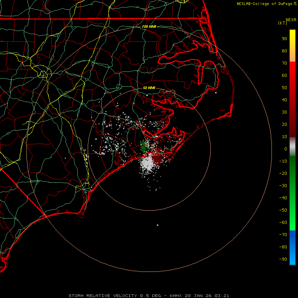The height and width of the screenshot is (298, 298).
Task: Click the positive 10 value on velocity scale
Action: (x=284, y=137)
